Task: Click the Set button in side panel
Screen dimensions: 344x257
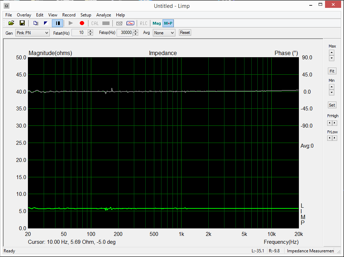Action: (332, 105)
